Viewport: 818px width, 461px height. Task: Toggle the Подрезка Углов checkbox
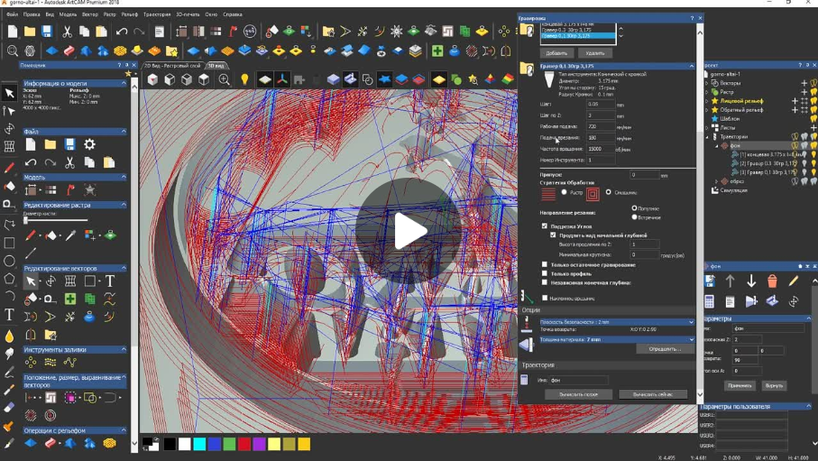(545, 226)
